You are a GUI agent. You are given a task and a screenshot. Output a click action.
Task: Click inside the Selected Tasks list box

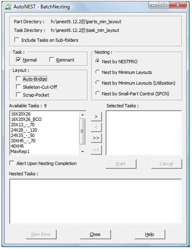click(x=144, y=133)
